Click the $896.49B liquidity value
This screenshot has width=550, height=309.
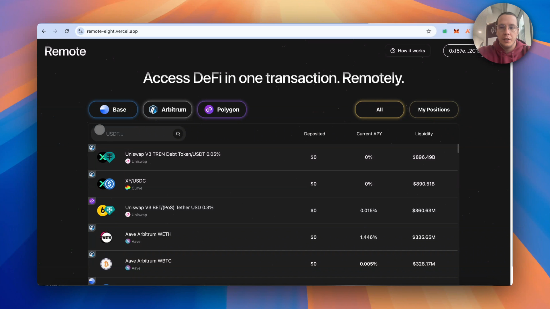coord(424,157)
